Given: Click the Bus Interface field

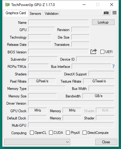Looking at the screenshot, I should tap(92, 66).
